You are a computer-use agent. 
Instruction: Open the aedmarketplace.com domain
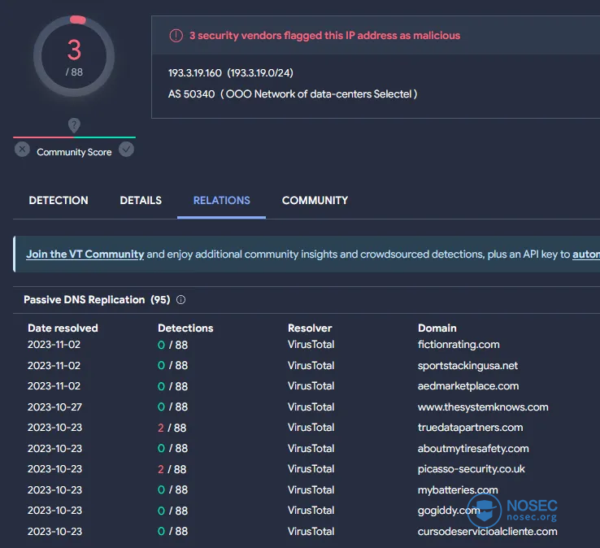468,385
